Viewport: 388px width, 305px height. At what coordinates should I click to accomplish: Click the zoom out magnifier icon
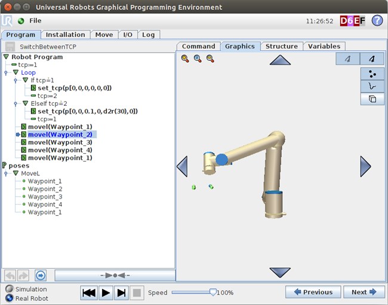(210, 59)
